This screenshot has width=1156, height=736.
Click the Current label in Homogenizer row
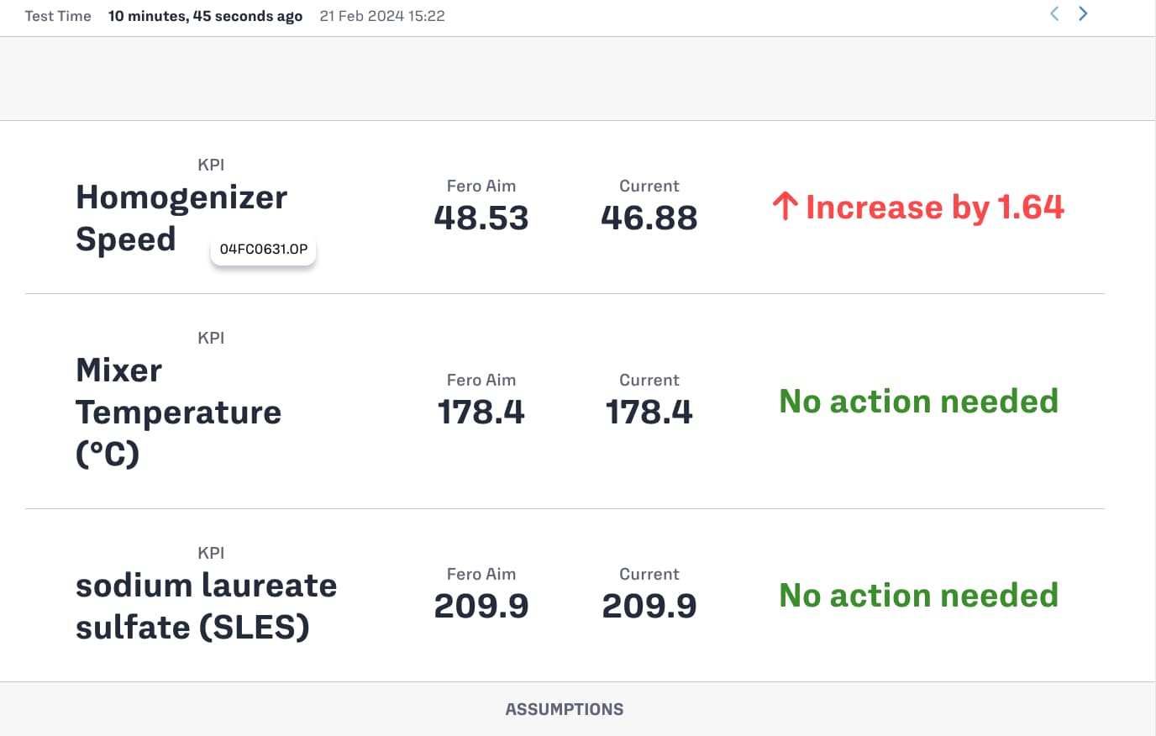[x=649, y=186]
